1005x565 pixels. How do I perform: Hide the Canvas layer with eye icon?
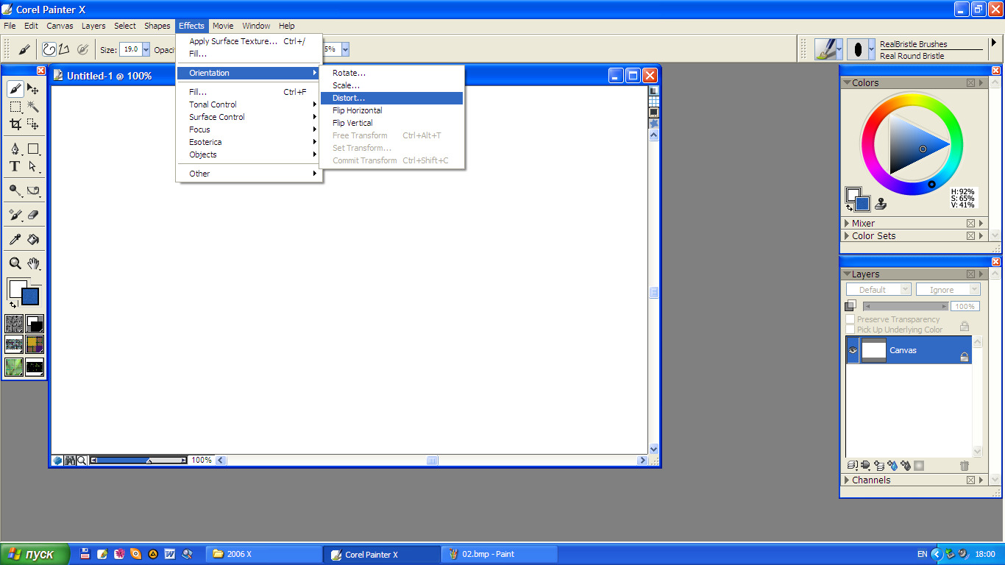coord(853,351)
